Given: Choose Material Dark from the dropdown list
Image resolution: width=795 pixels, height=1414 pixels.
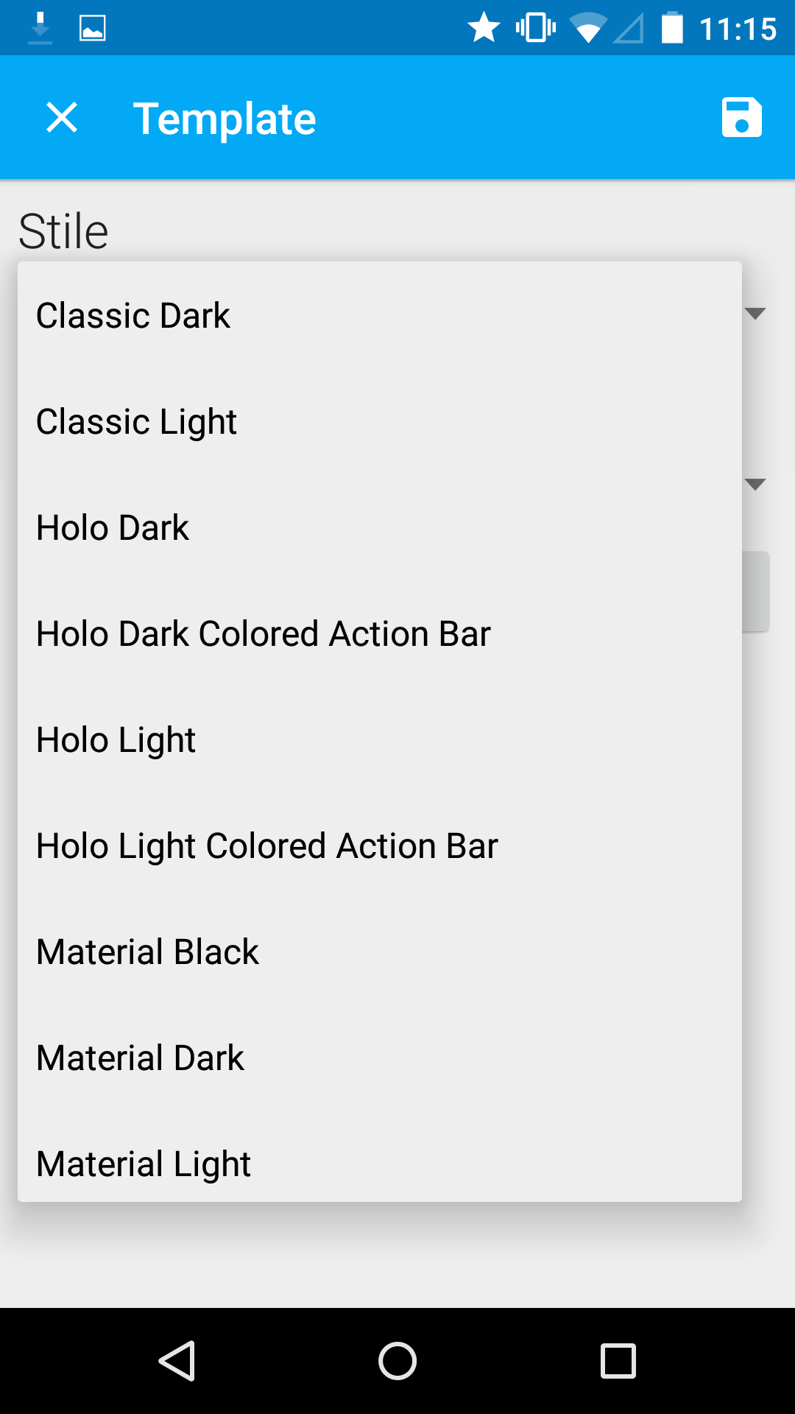Looking at the screenshot, I should coord(380,1058).
